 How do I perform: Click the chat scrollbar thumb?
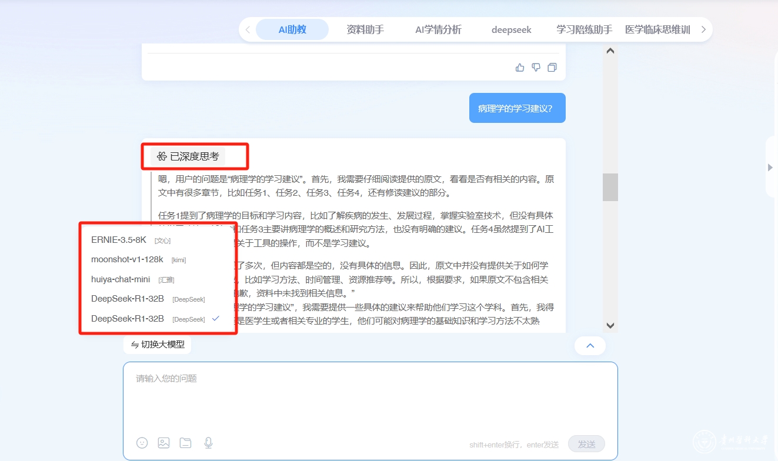pos(610,187)
